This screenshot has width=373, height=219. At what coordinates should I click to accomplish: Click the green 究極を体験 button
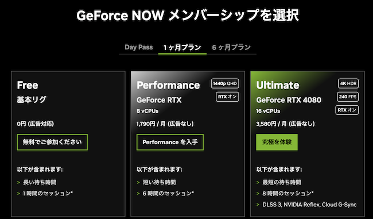(x=277, y=143)
